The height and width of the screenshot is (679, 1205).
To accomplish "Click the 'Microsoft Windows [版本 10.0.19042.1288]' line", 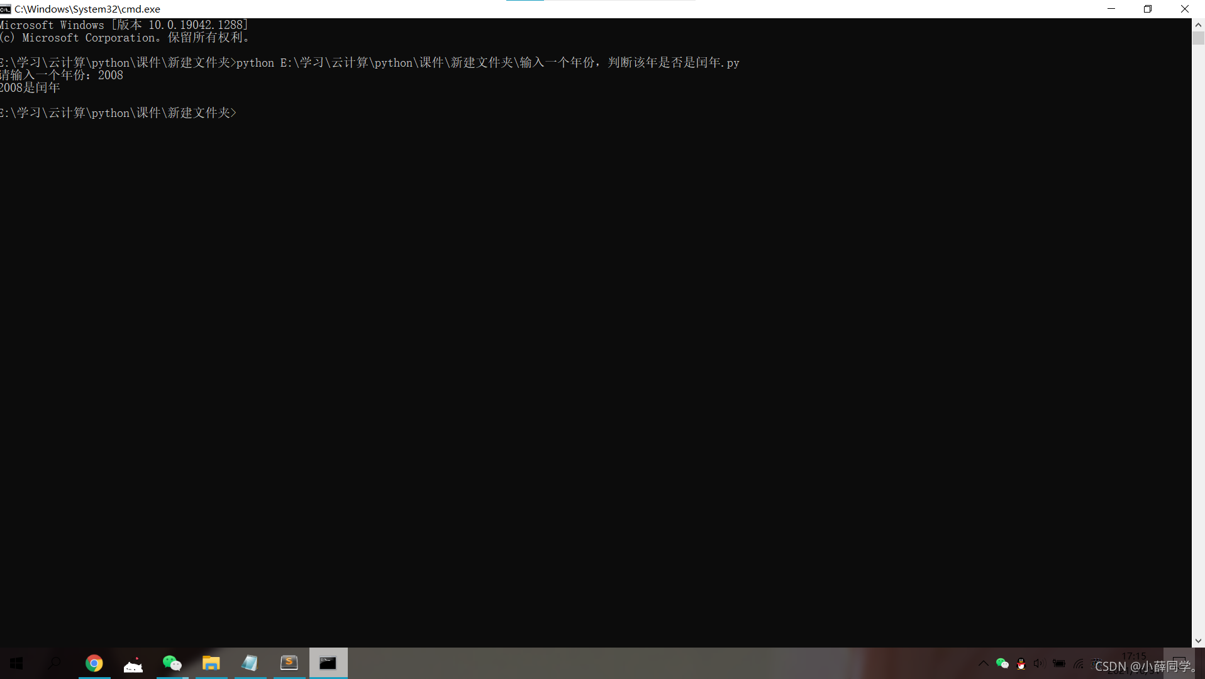I will pos(125,25).
